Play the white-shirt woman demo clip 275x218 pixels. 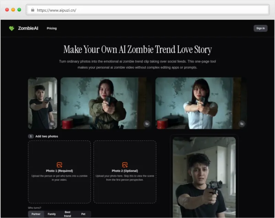tap(201, 103)
